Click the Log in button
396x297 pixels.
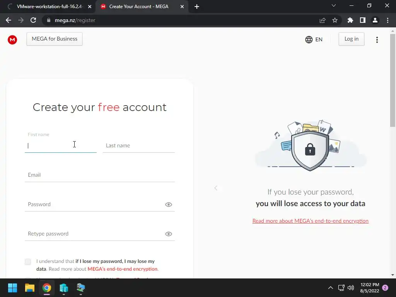coord(351,39)
